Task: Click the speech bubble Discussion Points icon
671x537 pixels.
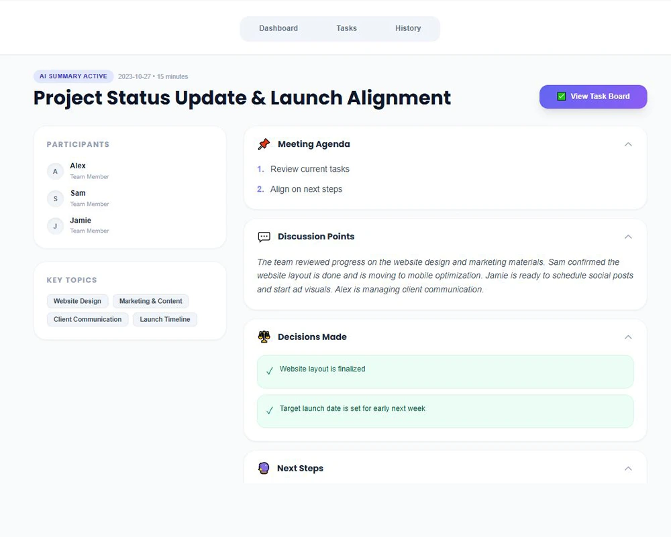Action: 264,237
